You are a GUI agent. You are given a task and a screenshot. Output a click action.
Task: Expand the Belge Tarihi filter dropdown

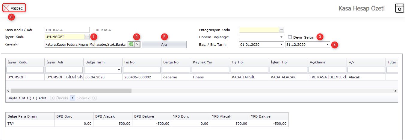[119, 70]
